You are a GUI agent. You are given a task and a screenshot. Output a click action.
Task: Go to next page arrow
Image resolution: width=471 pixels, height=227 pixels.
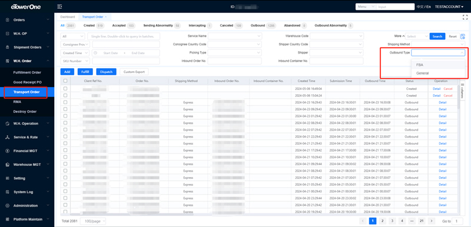click(x=432, y=221)
